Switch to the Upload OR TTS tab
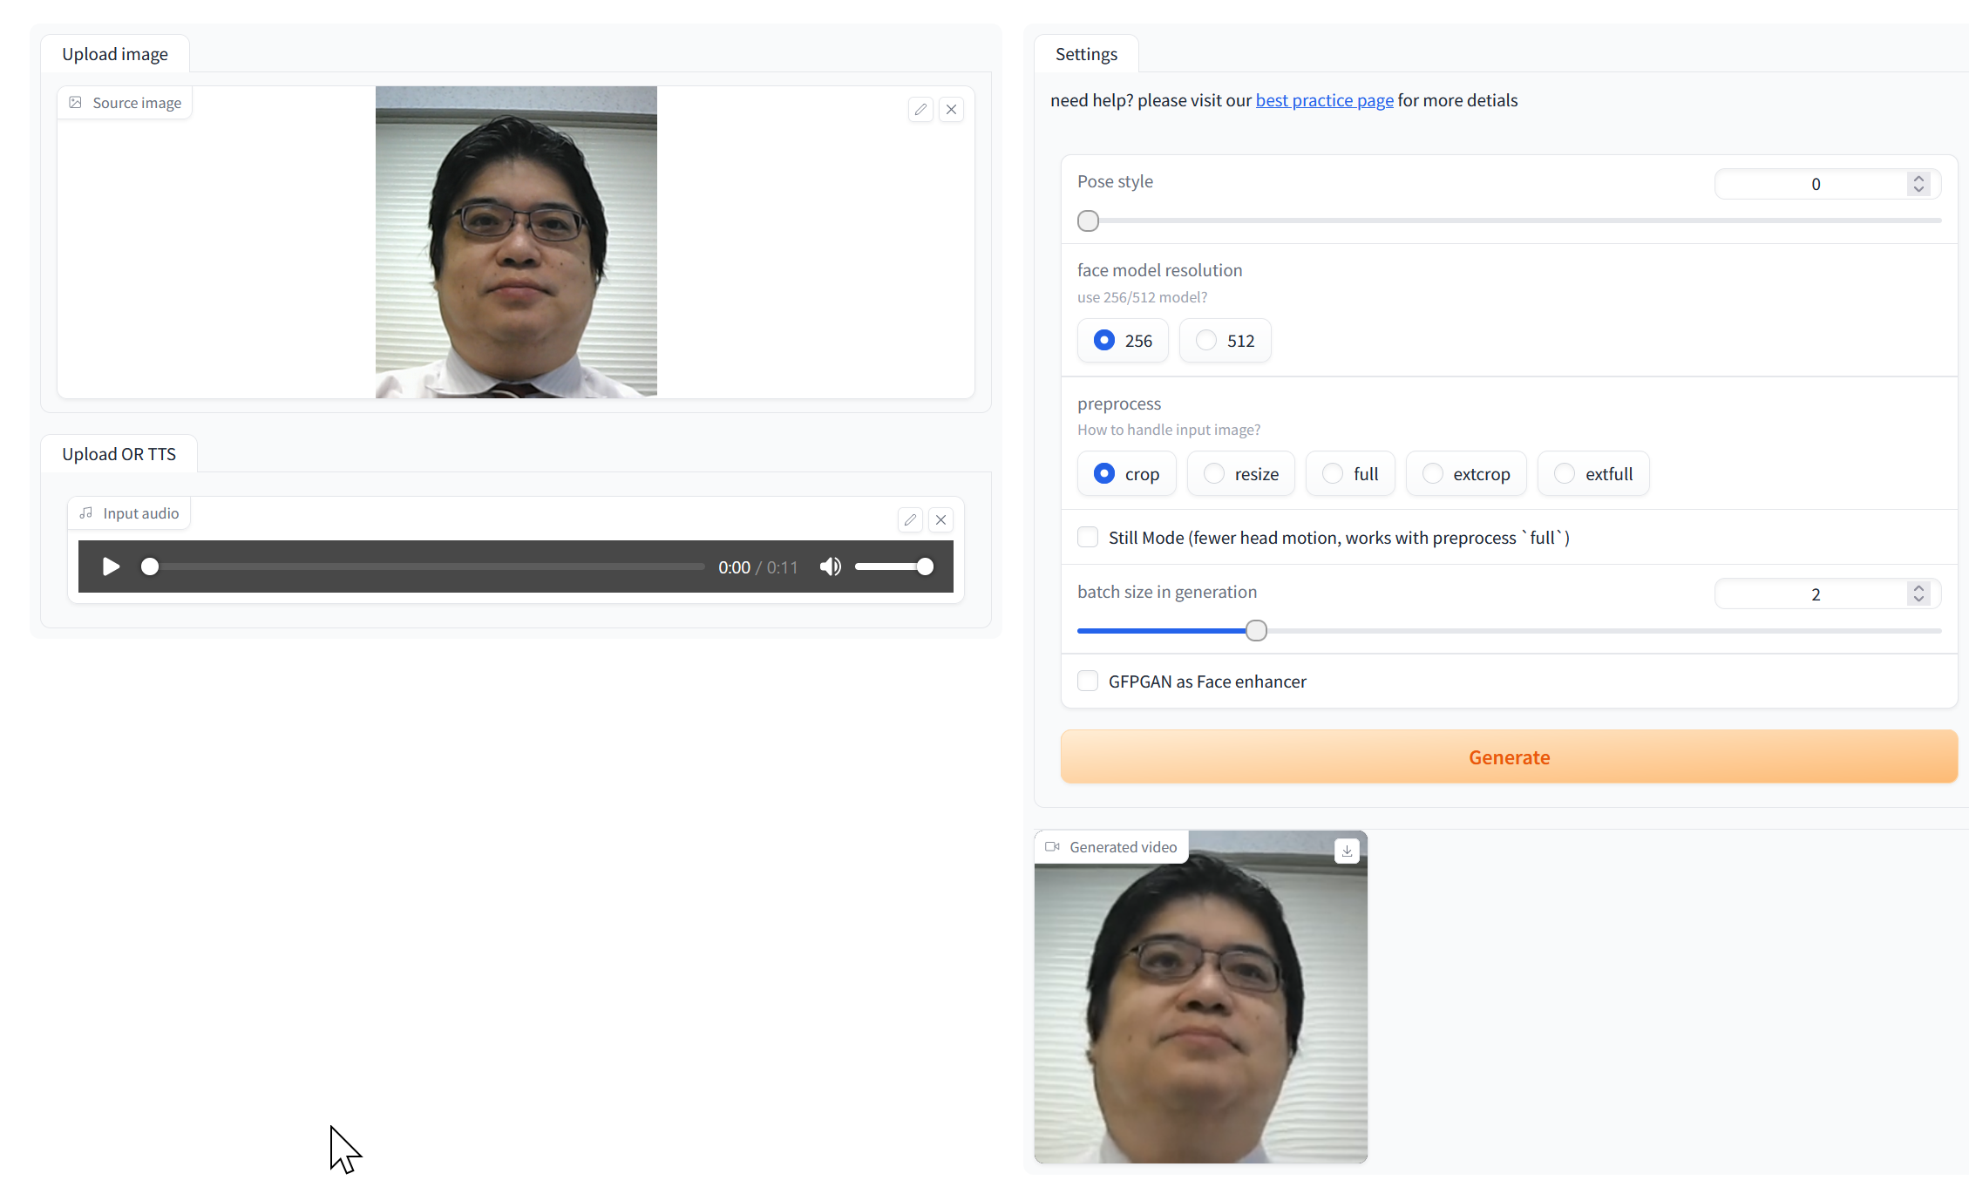Viewport: 1969px width, 1187px height. pos(119,454)
